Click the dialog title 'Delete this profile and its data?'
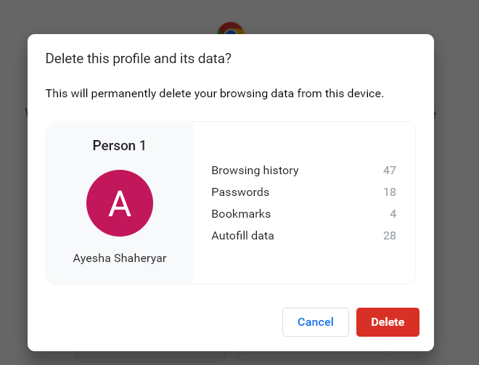Image resolution: width=479 pixels, height=365 pixels. 139,58
